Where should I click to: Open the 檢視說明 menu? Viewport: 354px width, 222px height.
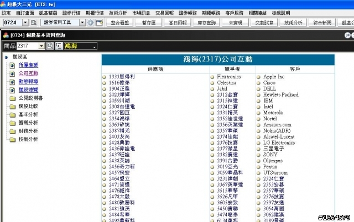281,13
